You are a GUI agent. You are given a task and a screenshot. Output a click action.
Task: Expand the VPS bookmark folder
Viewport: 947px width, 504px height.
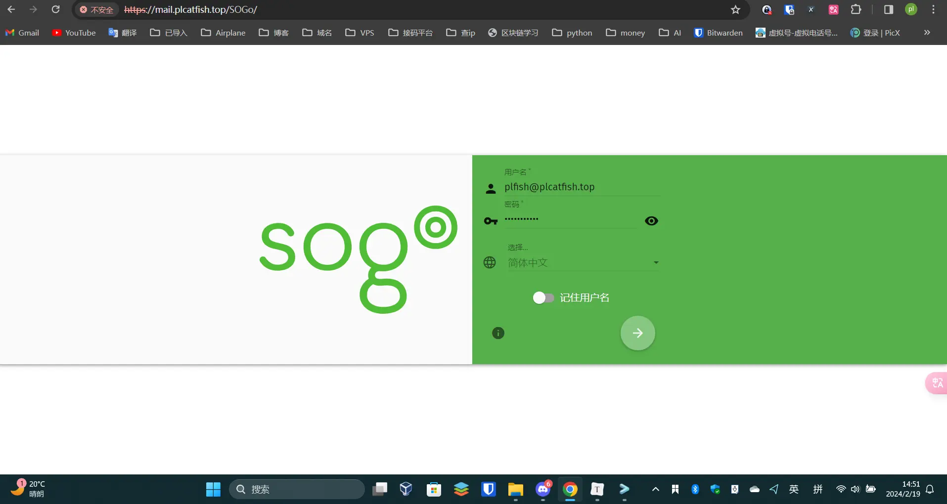tap(360, 33)
